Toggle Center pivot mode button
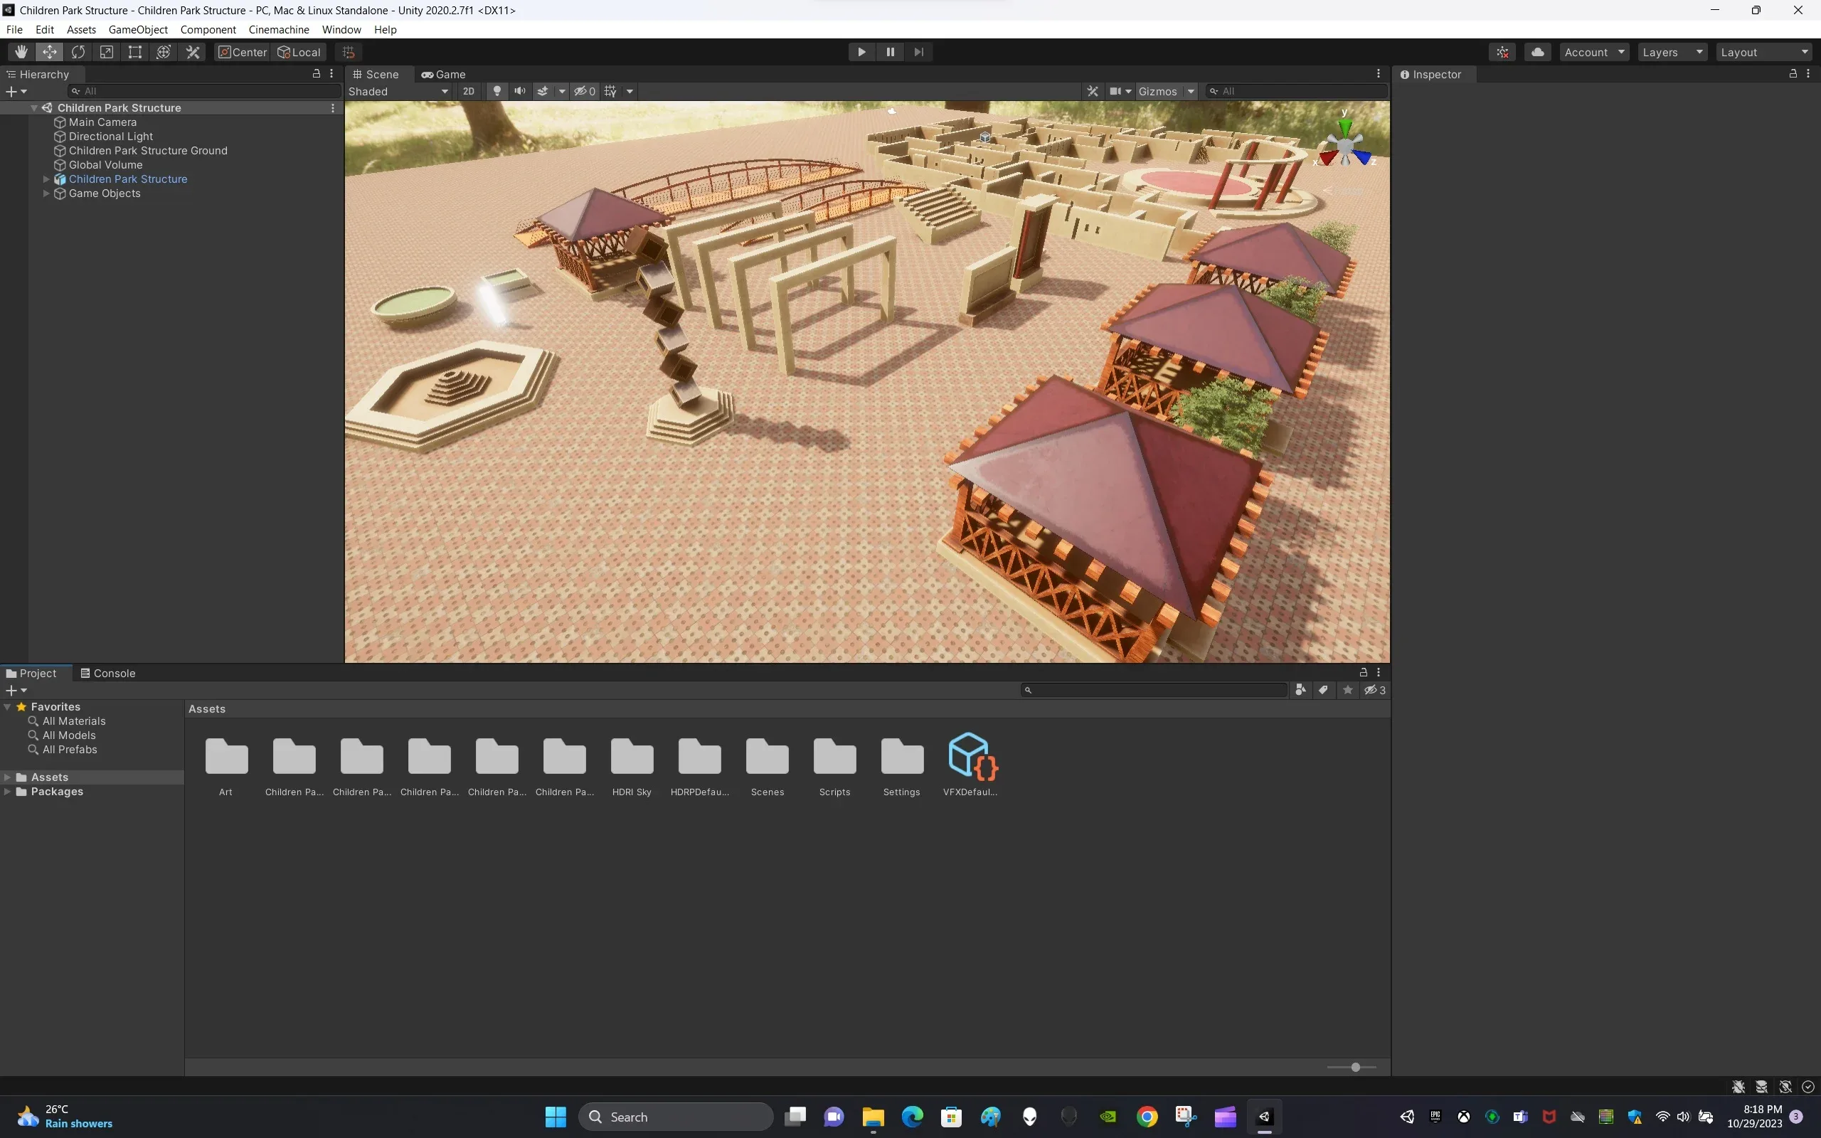The image size is (1821, 1138). tap(243, 52)
